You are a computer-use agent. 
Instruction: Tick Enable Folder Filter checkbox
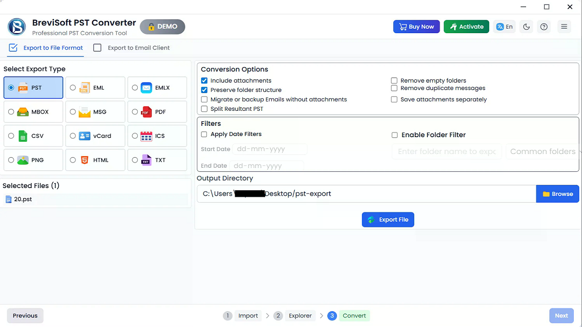click(x=395, y=135)
